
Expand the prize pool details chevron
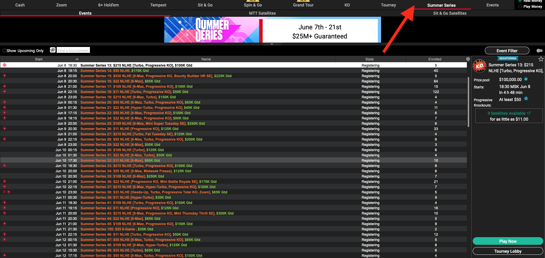click(526, 79)
